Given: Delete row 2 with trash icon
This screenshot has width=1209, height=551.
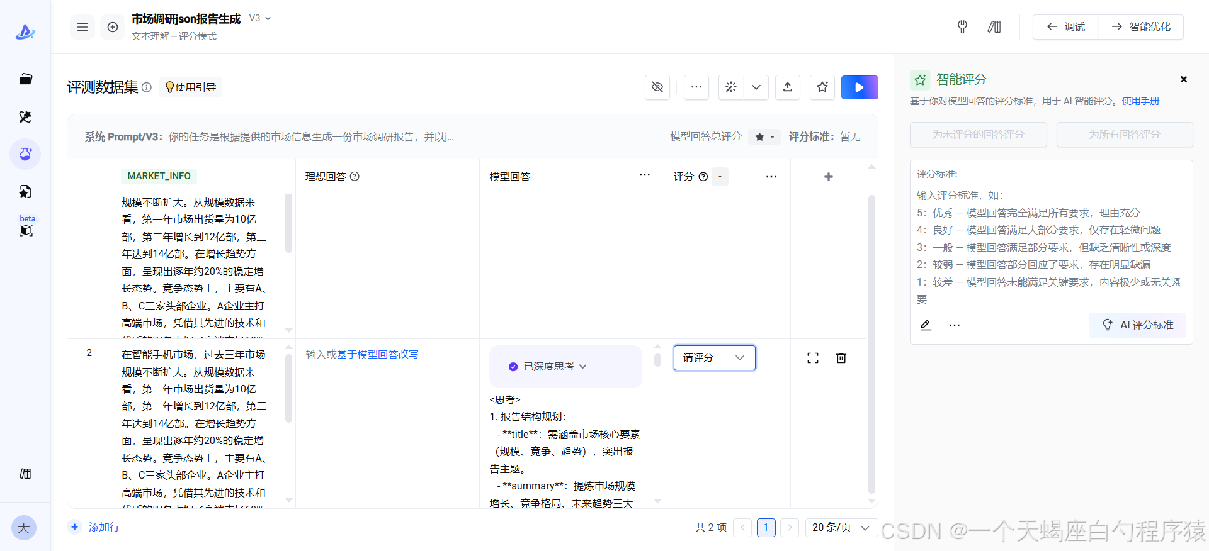Looking at the screenshot, I should 841,358.
